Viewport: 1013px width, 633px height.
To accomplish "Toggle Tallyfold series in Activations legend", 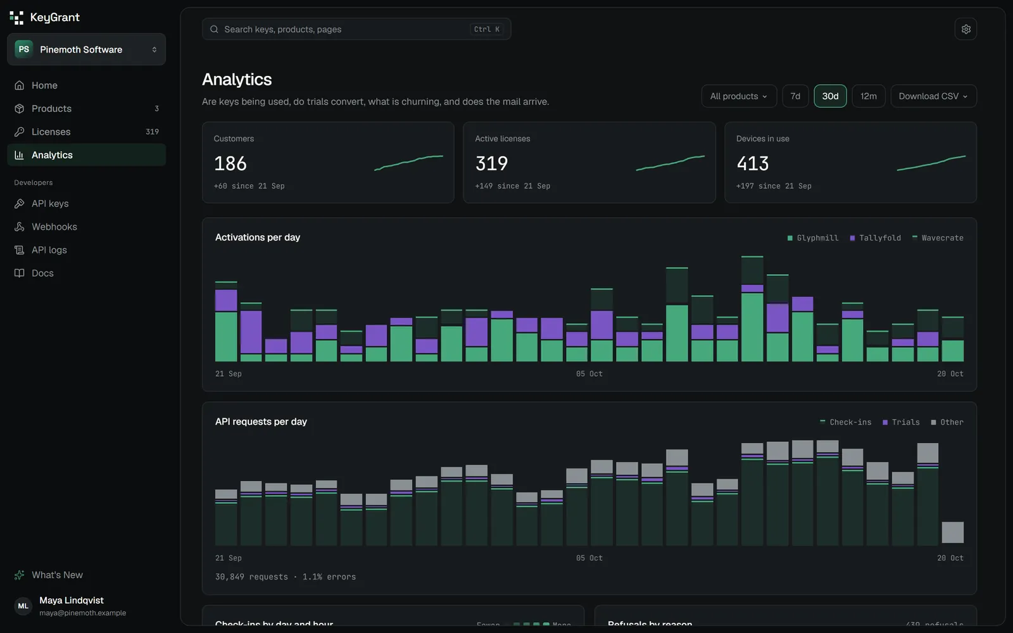I will (x=875, y=238).
